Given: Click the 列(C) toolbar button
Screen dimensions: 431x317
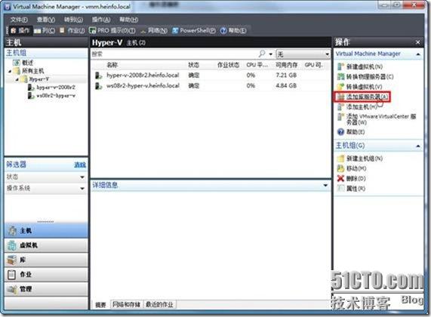Looking at the screenshot, I should point(45,30).
